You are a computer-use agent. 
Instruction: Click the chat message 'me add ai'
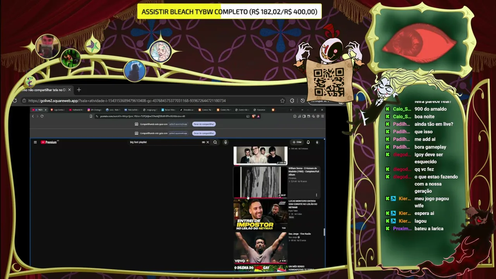point(425,139)
